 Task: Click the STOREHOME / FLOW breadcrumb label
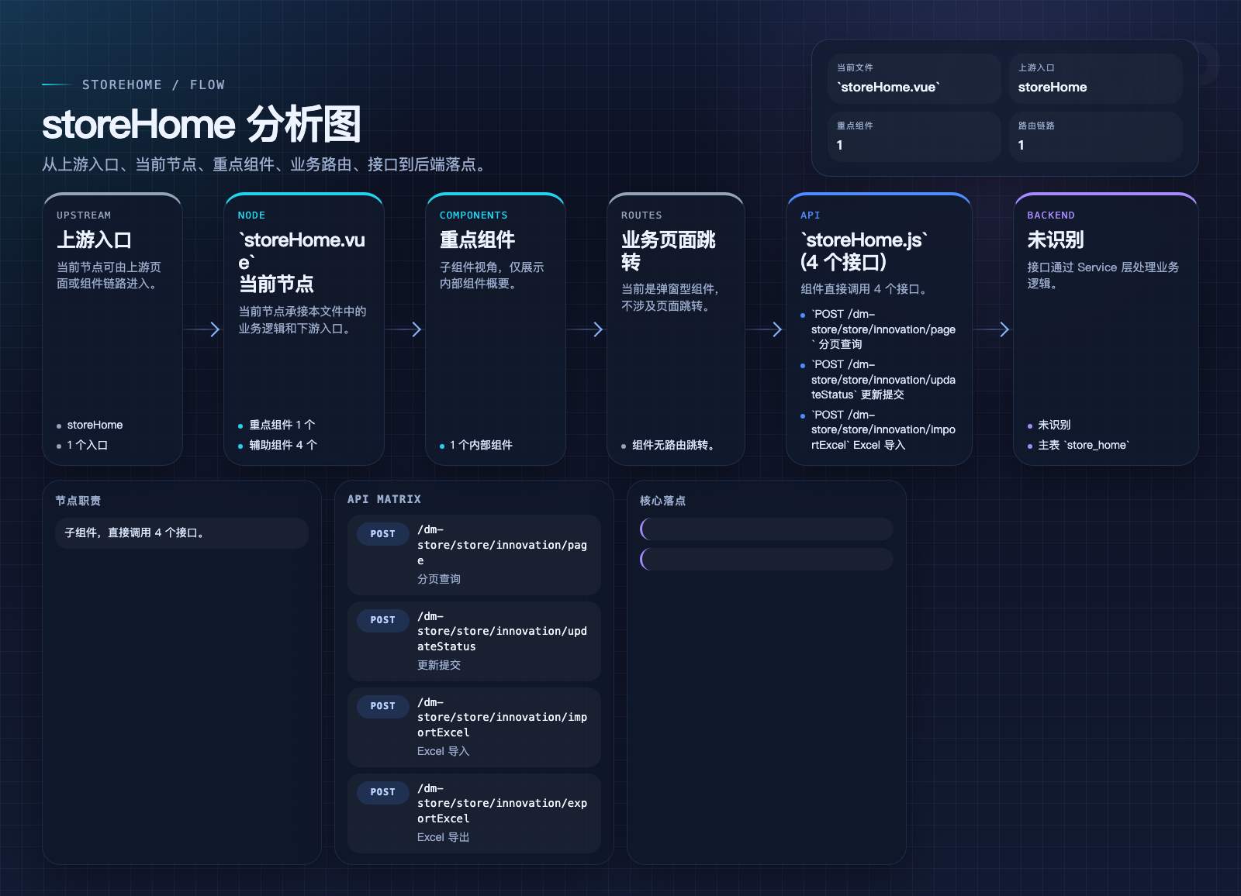coord(154,85)
